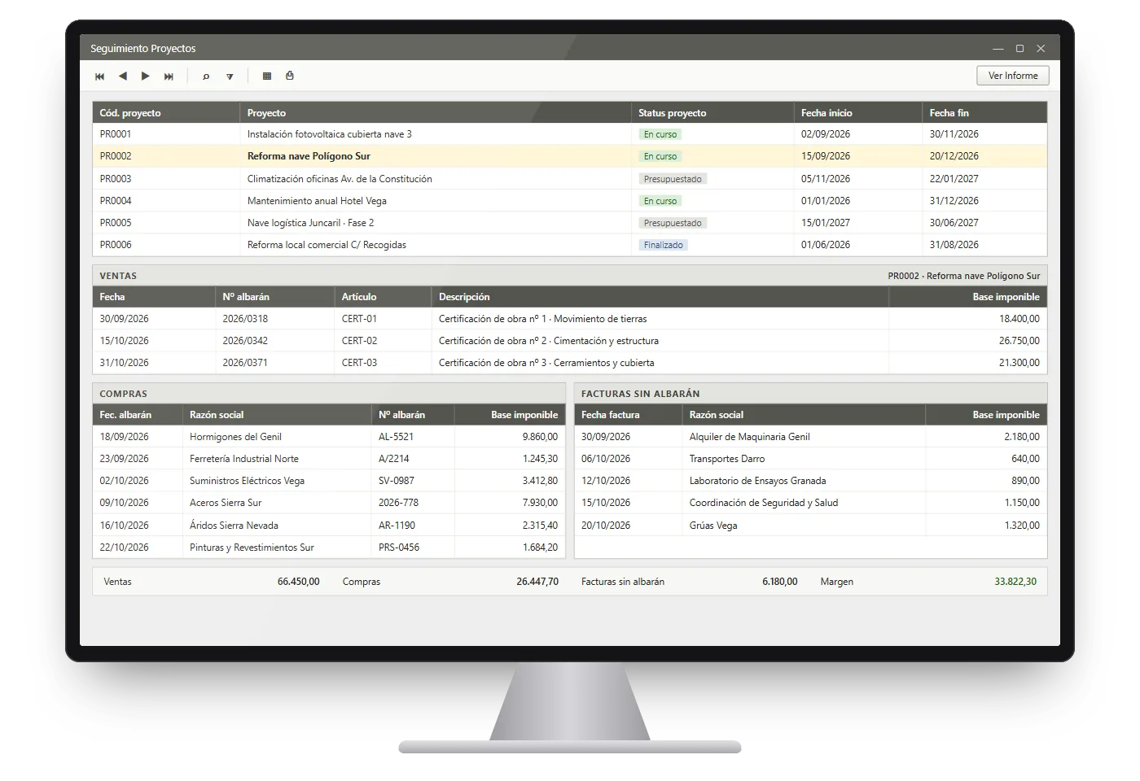Click the Finalizado status badge
Image resolution: width=1140 pixels, height=781 pixels.
click(x=664, y=245)
